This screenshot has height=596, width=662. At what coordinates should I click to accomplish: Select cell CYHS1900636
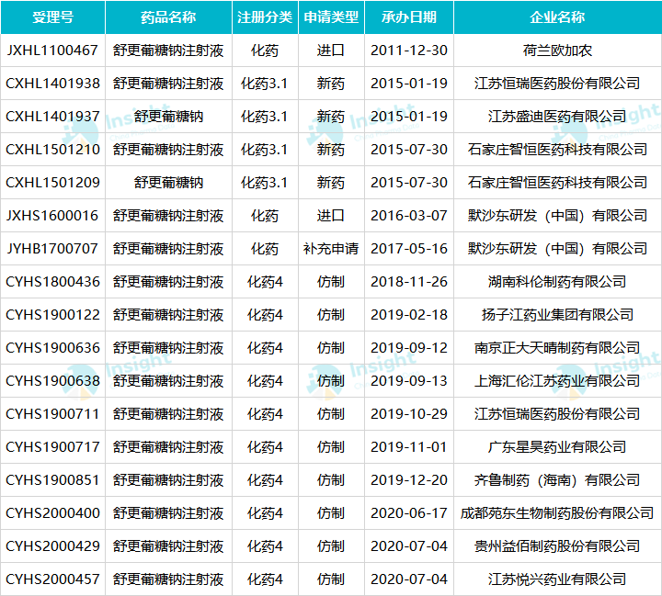52,348
